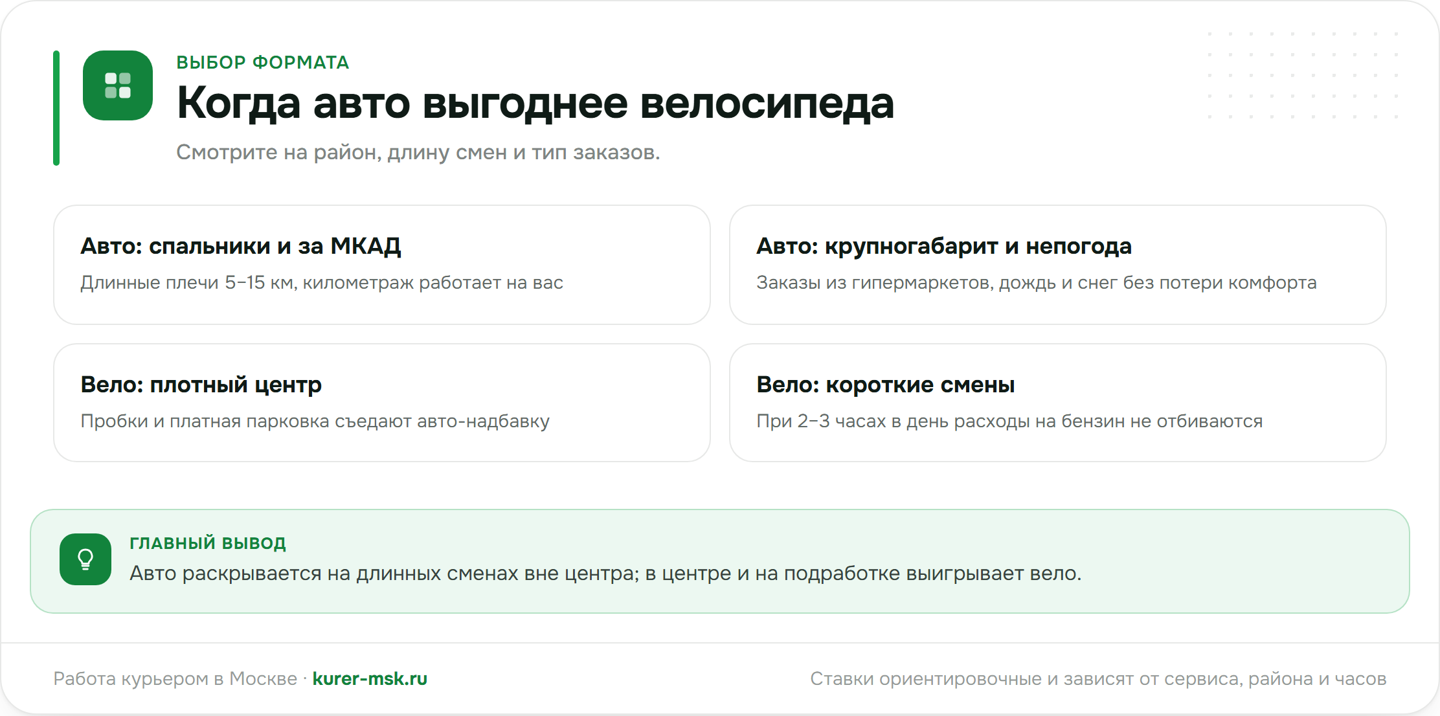Click the text 'Пробки и платная парковка съедают авто-надбавку'
This screenshot has height=716, width=1440.
[x=315, y=421]
